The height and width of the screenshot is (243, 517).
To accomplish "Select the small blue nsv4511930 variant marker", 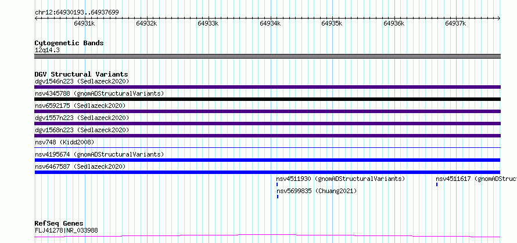I will pyautogui.click(x=277, y=184).
